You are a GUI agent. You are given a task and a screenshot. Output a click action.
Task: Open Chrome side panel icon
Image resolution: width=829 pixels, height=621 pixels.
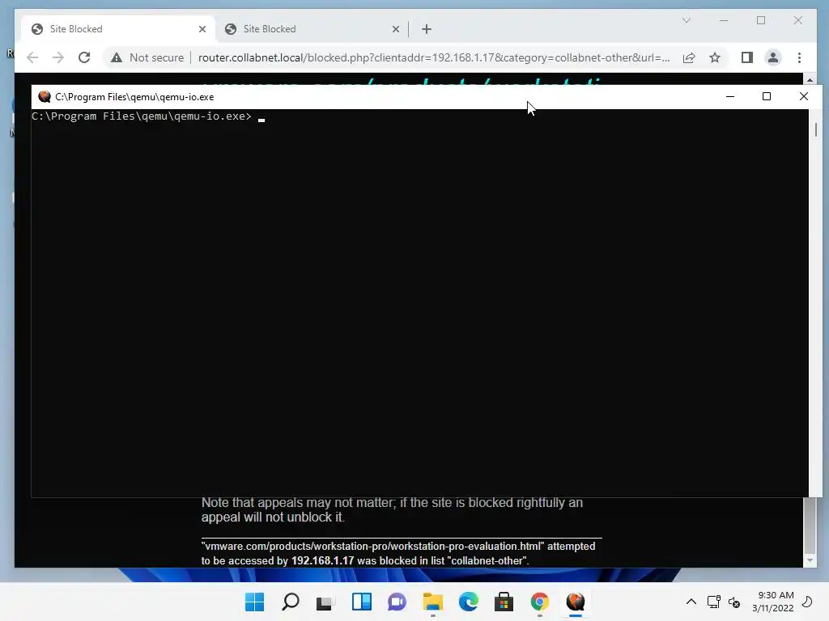[x=746, y=57]
